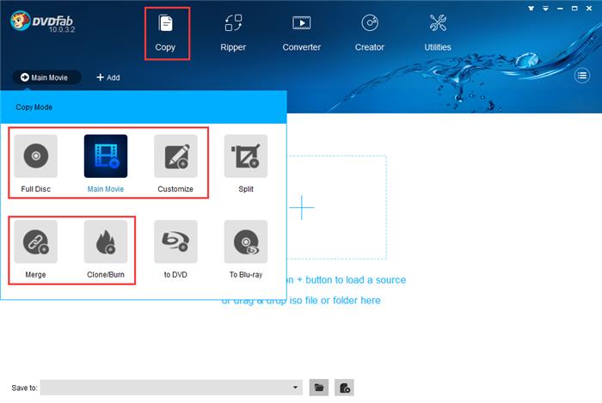The image size is (602, 403).
Task: Select the To Blu-ray mode
Action: tap(246, 241)
